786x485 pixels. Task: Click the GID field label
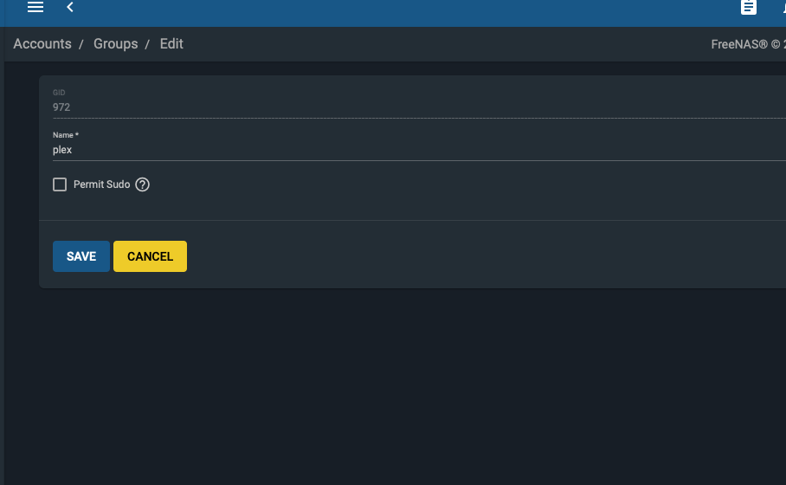(59, 93)
